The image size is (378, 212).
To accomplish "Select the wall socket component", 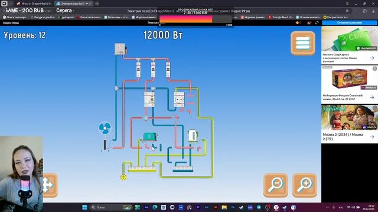I will pyautogui.click(x=179, y=100).
